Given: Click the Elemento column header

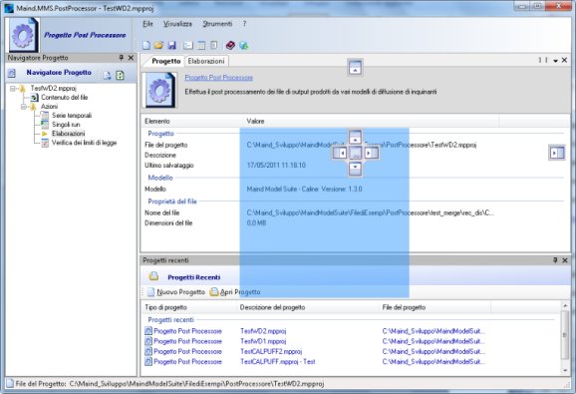Looking at the screenshot, I should click(192, 121).
